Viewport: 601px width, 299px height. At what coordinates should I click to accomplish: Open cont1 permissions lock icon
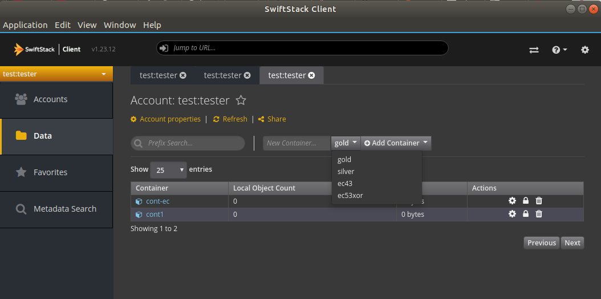(526, 214)
